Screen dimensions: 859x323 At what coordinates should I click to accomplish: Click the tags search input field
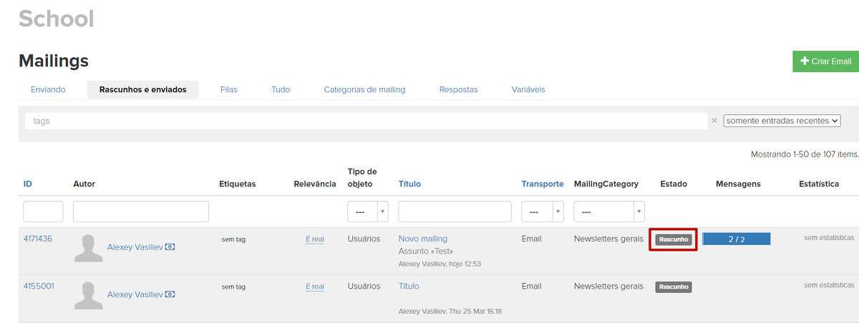click(366, 121)
